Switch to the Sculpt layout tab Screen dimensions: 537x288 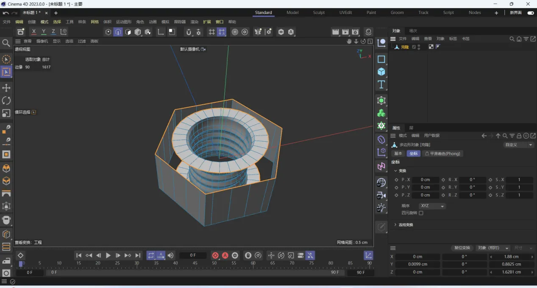(319, 13)
